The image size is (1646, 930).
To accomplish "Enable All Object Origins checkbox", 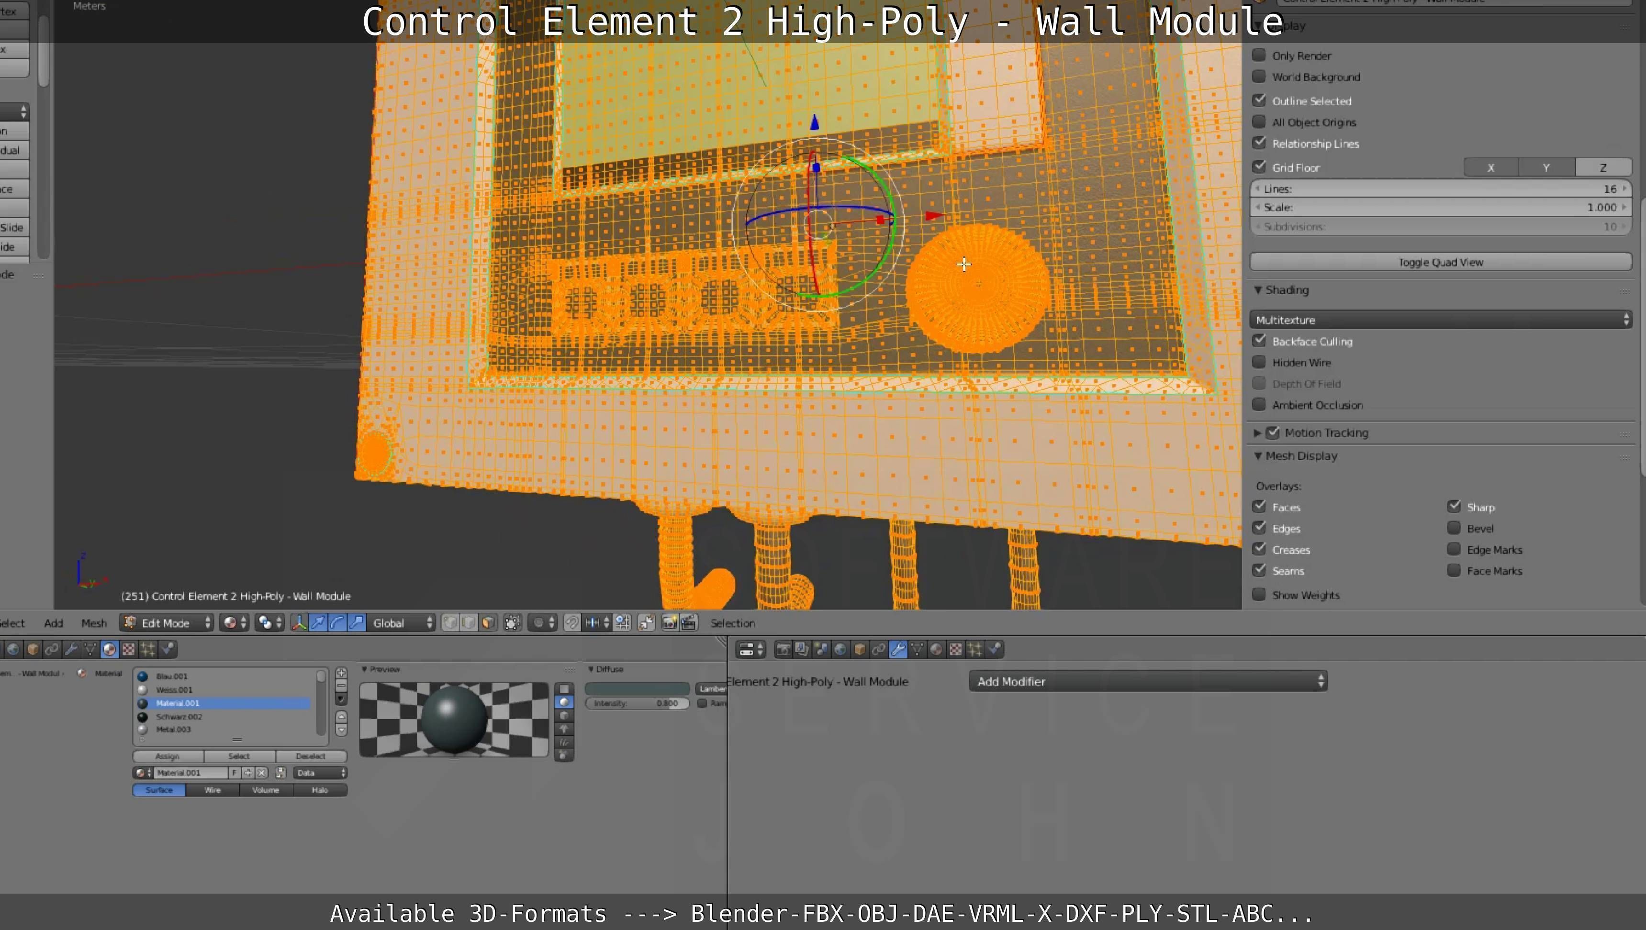I will point(1259,122).
